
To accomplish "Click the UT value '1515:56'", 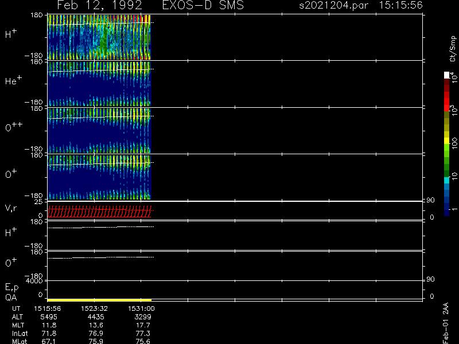I will click(x=48, y=308).
